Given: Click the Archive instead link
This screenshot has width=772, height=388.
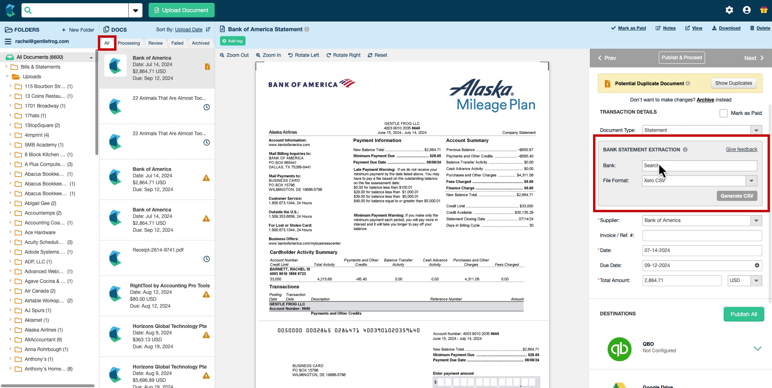Looking at the screenshot, I should pos(705,100).
